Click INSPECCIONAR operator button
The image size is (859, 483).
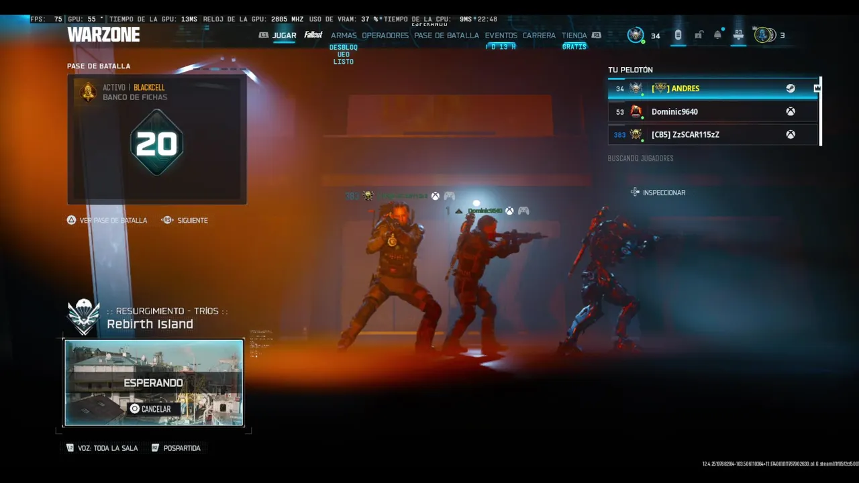pyautogui.click(x=664, y=193)
